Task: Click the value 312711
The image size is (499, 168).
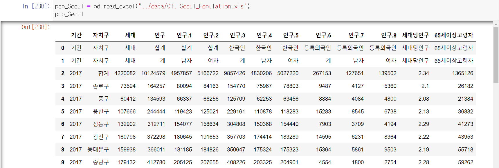Action: pos(156,124)
